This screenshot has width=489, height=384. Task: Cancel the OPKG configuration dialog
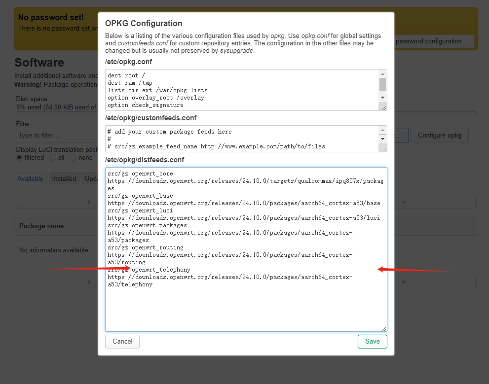122,341
